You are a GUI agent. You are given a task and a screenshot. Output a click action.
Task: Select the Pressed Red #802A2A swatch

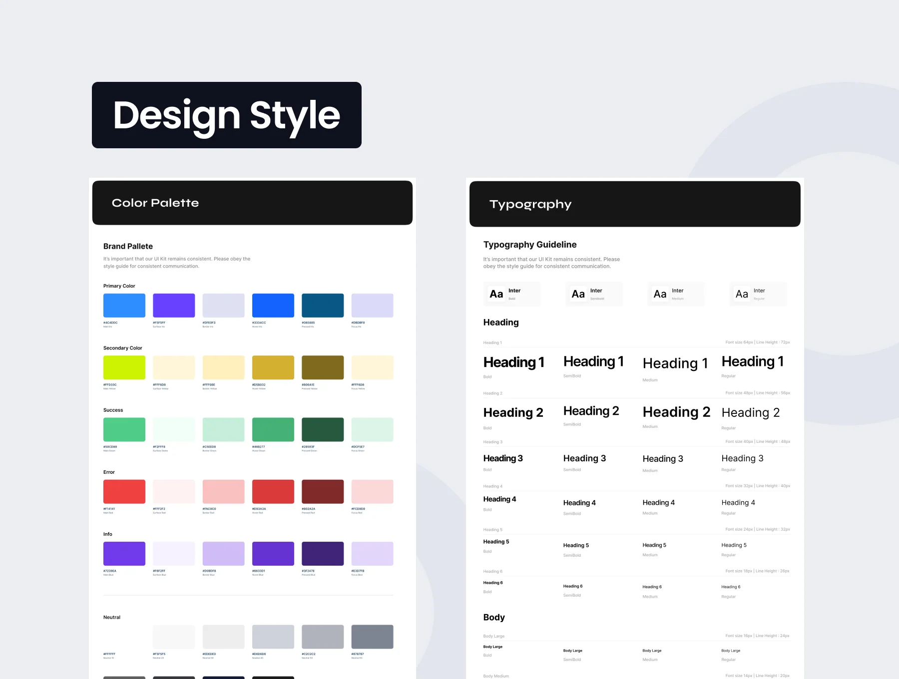323,492
